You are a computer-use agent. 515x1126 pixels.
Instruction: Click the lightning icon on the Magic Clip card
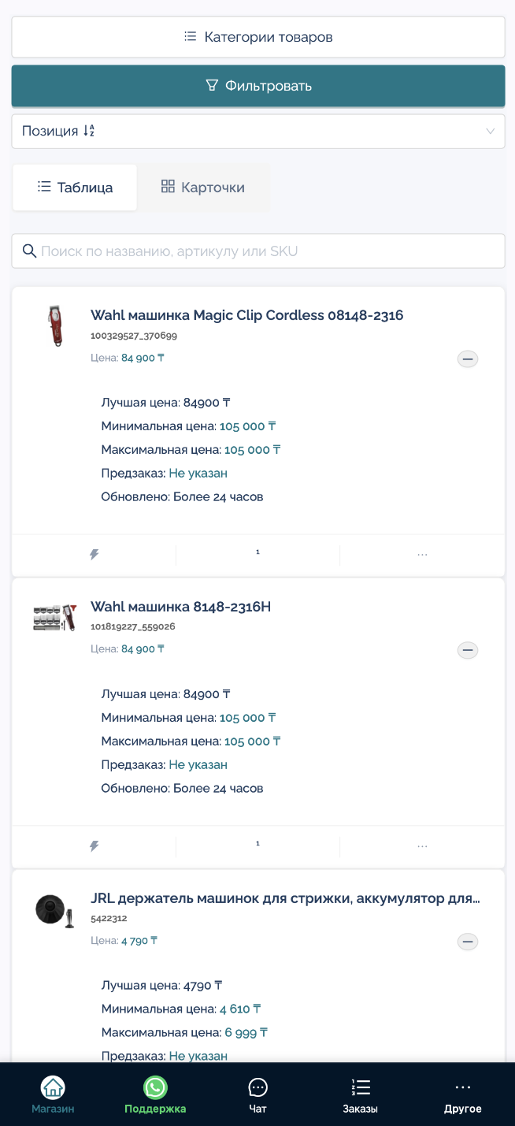point(94,554)
